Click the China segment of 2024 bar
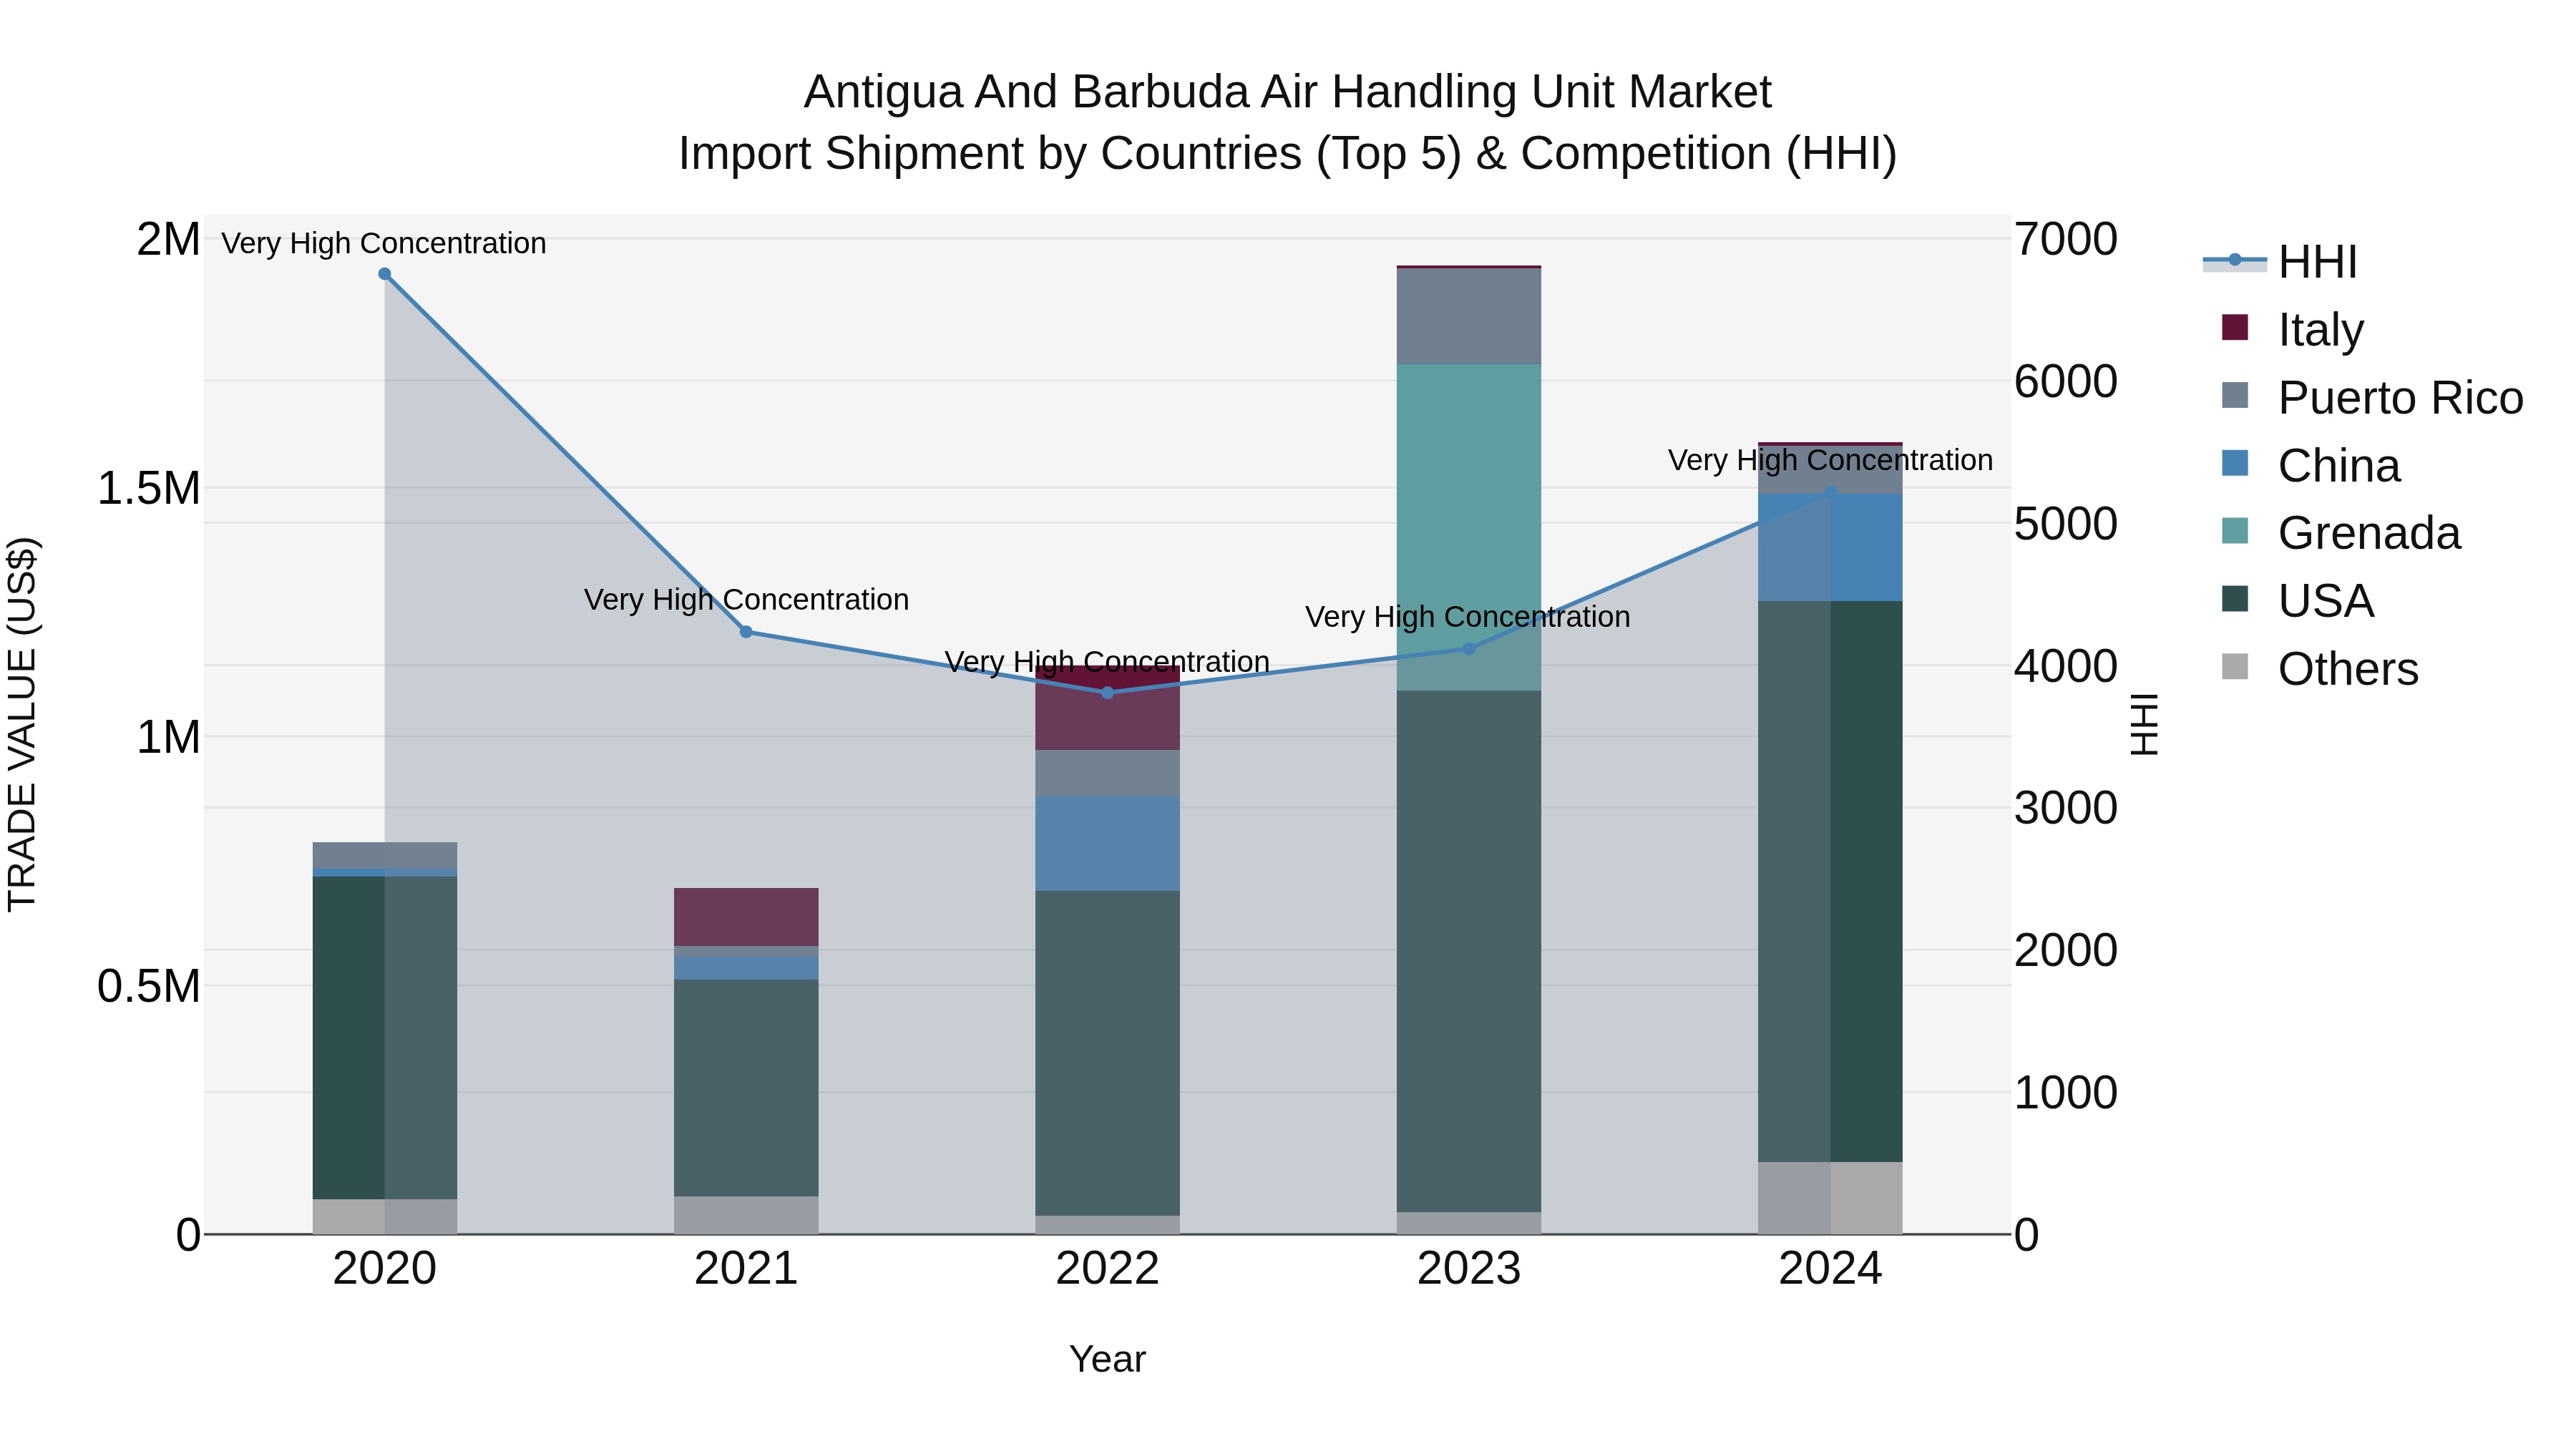This screenshot has width=2576, height=1449. 1831,547
